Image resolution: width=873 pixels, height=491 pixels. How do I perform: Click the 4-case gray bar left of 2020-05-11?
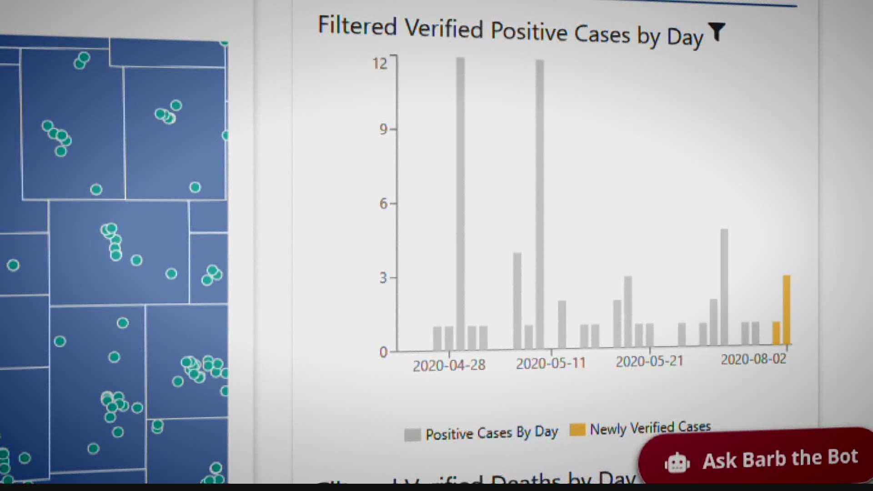[x=517, y=300]
